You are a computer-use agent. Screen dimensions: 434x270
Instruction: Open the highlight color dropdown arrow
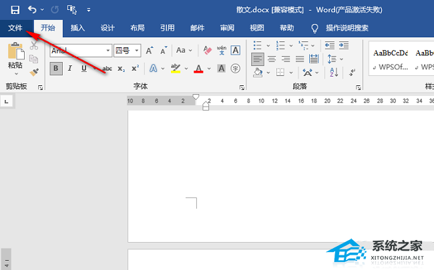point(186,69)
